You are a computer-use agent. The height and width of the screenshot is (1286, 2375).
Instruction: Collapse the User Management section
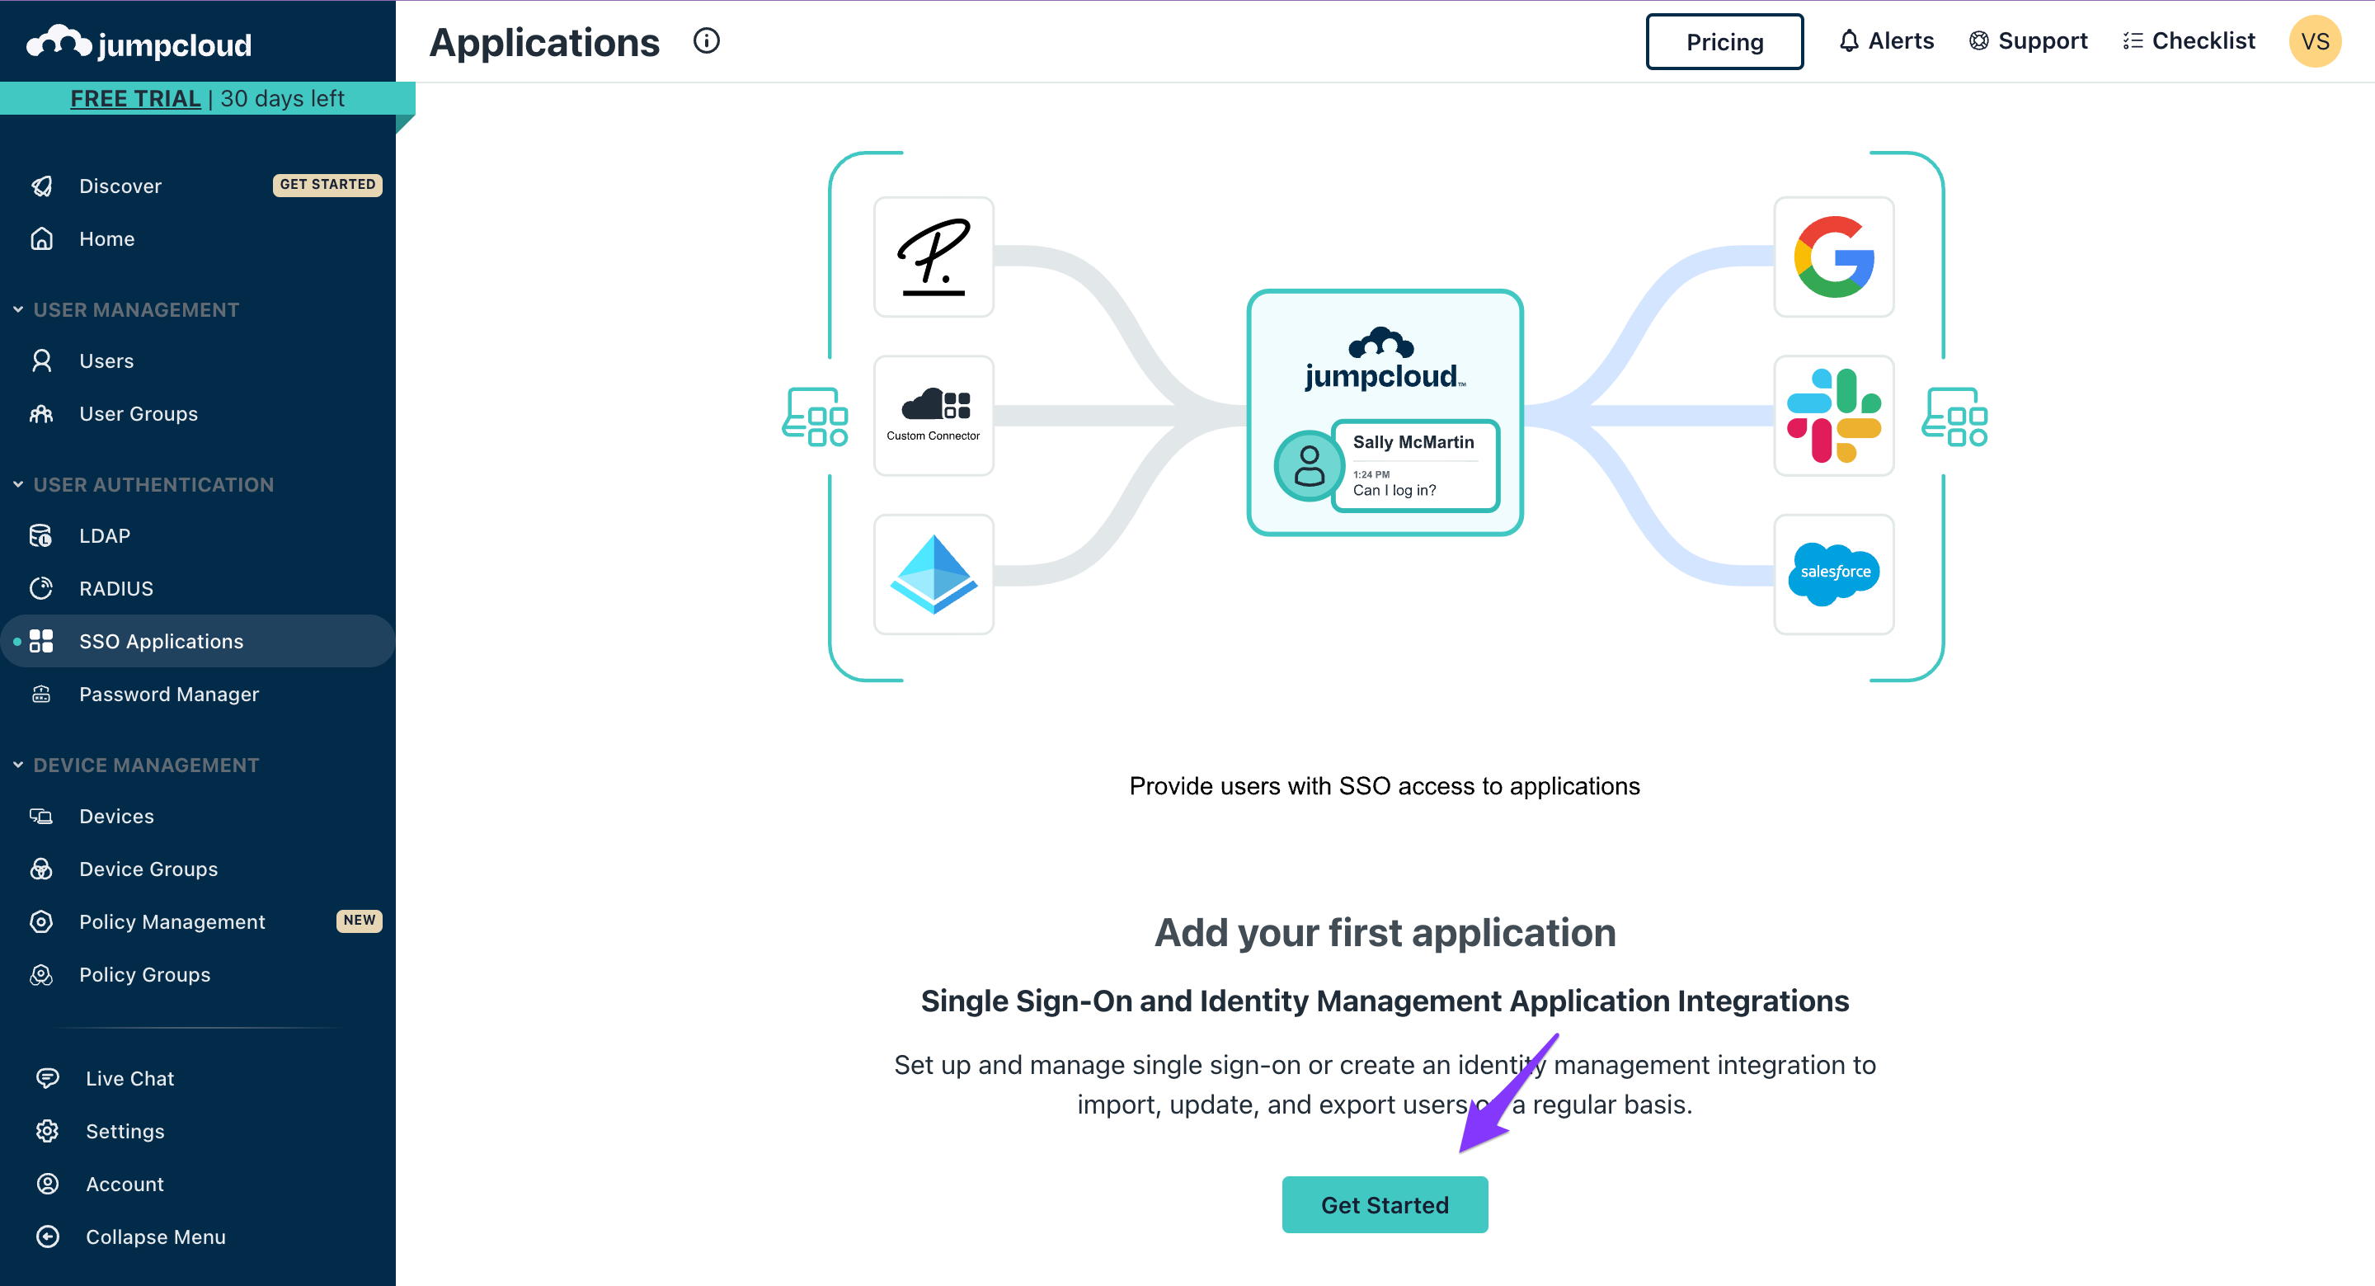18,310
